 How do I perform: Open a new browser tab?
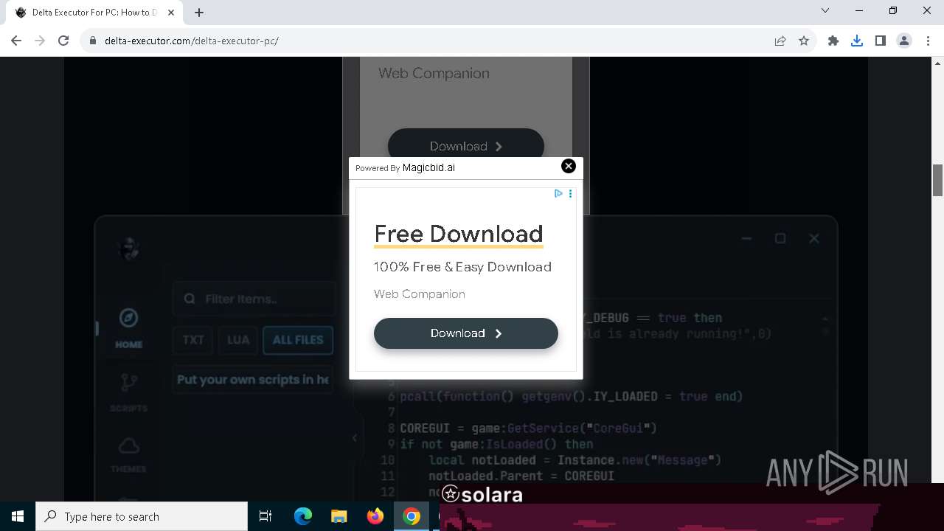point(199,13)
